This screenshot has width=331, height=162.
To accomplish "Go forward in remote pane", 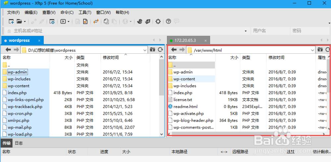I will click(182, 50).
